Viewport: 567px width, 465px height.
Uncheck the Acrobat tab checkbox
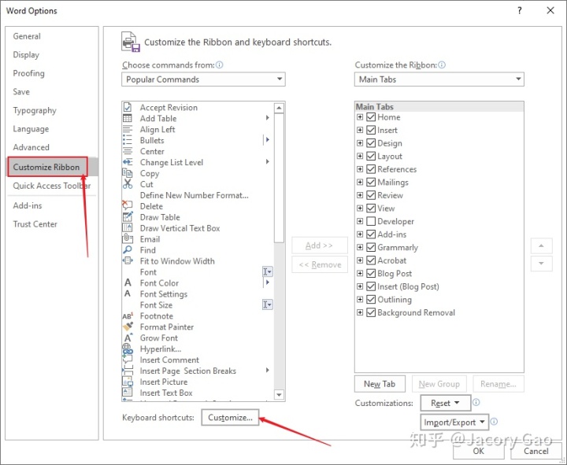[371, 260]
